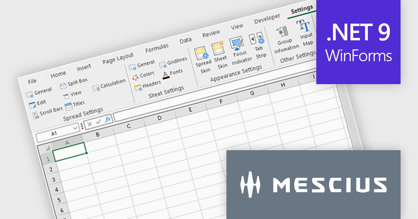Select row 2 header
This screenshot has width=418, height=219.
coord(51,169)
